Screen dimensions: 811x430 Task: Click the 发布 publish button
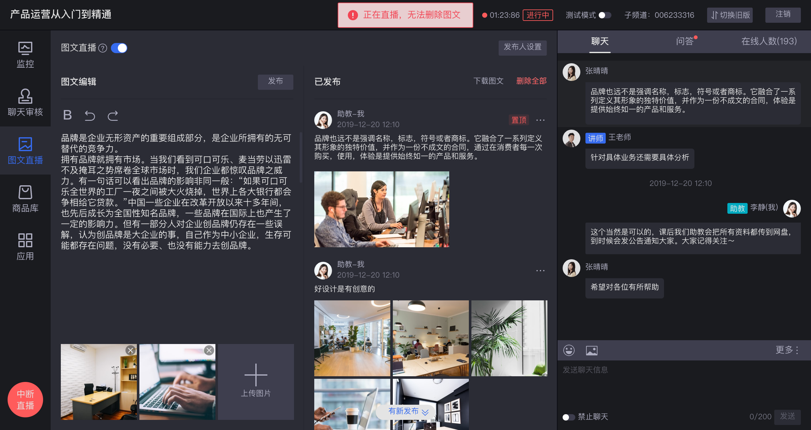click(x=275, y=82)
